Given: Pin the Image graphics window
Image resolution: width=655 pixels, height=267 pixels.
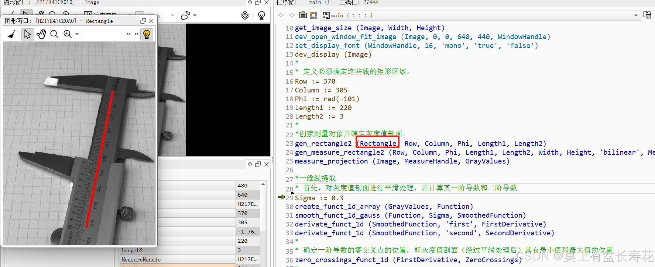Looking at the screenshot, I should coord(250,2).
